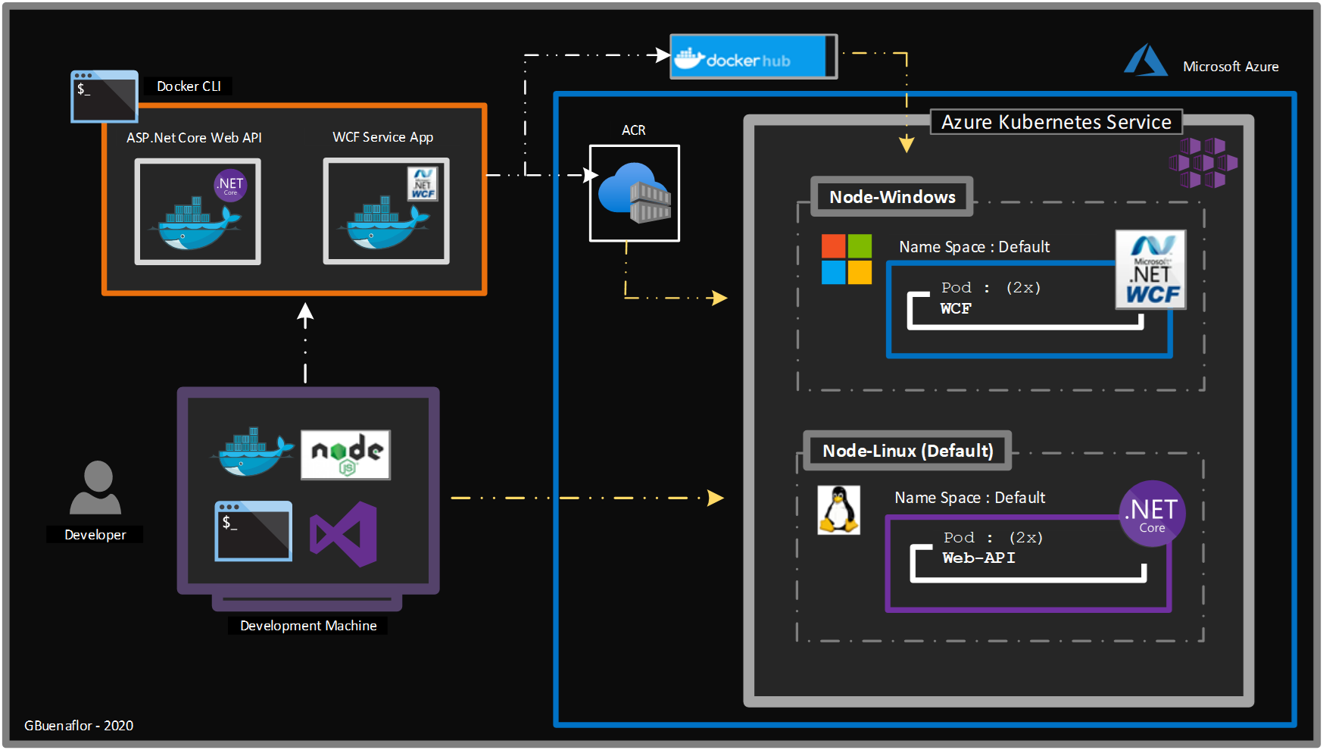1323x750 pixels.
Task: Click the Azure Kubernetes Service title
Action: (1056, 122)
